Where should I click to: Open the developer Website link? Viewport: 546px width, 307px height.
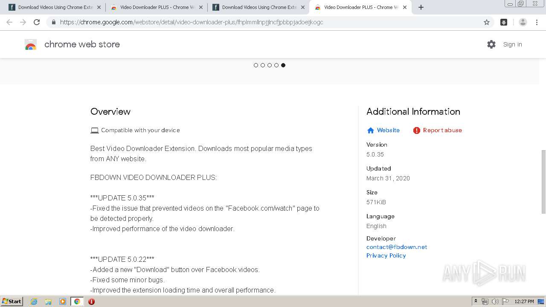(388, 130)
